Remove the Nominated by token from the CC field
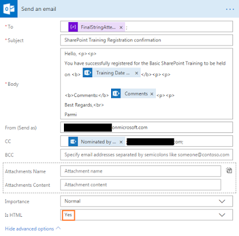Image resolution: width=239 pixels, height=236 pixels. tap(121, 142)
